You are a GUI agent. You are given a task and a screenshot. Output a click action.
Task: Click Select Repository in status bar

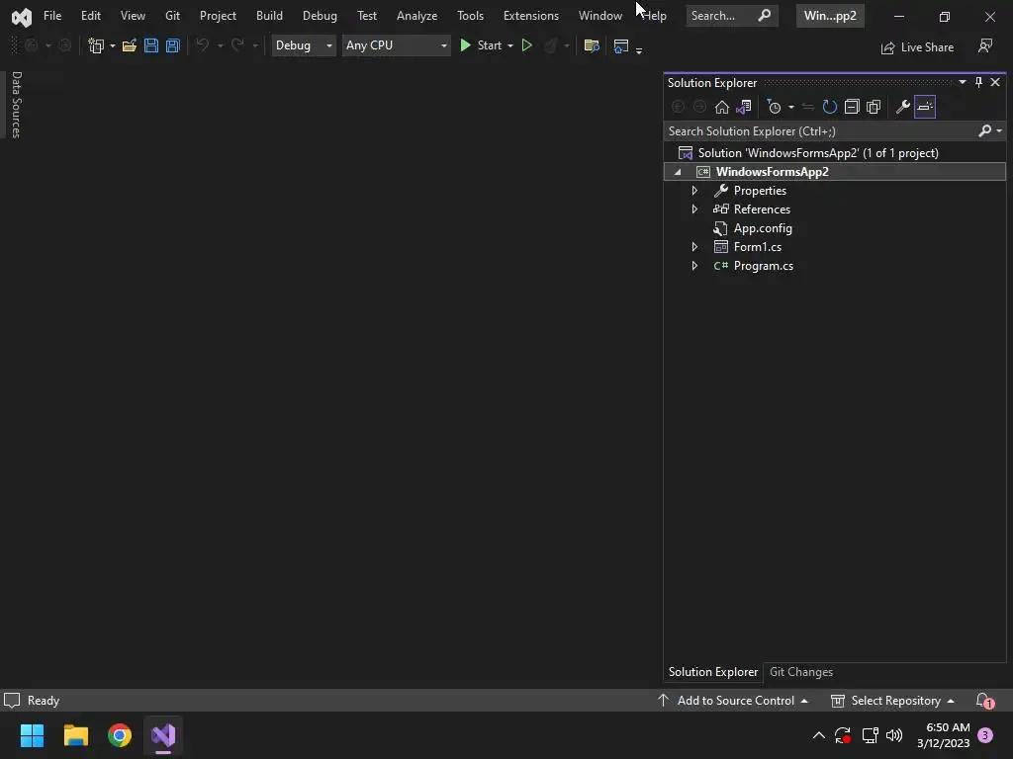tap(893, 701)
